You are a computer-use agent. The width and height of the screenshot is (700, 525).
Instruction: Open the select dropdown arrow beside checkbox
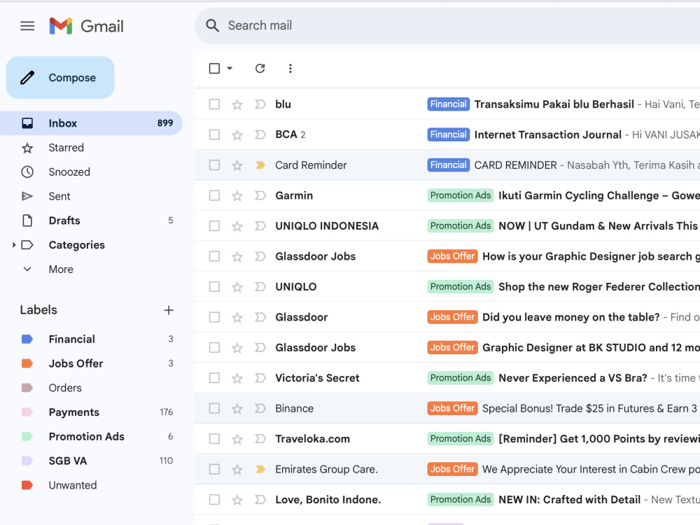230,69
